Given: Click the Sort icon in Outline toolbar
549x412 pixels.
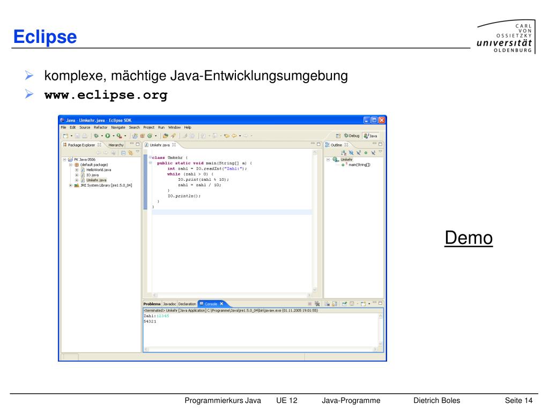Looking at the screenshot, I should (344, 153).
